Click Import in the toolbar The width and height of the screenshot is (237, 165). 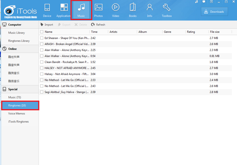coord(47,25)
